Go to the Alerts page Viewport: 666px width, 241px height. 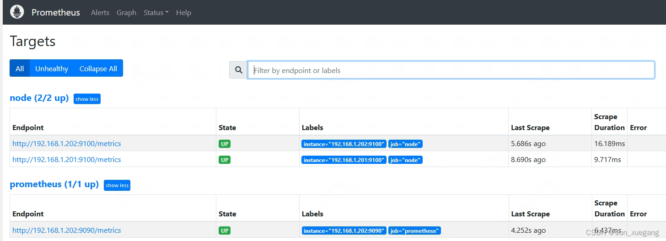pyautogui.click(x=100, y=12)
